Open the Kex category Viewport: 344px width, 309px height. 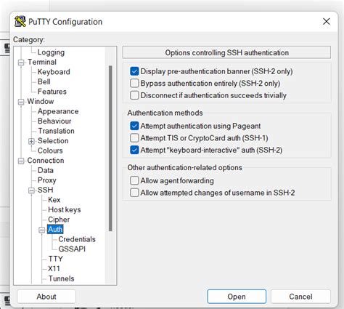pyautogui.click(x=54, y=200)
